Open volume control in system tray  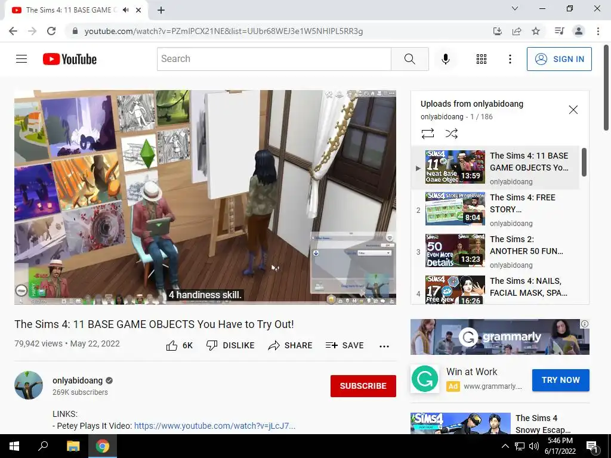coord(534,446)
